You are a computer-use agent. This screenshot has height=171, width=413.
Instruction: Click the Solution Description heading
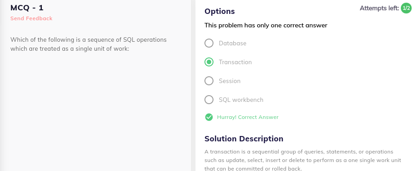(244, 139)
